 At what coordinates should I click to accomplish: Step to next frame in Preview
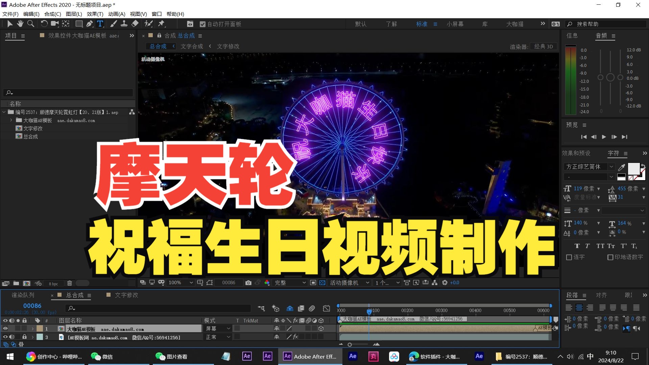[614, 137]
